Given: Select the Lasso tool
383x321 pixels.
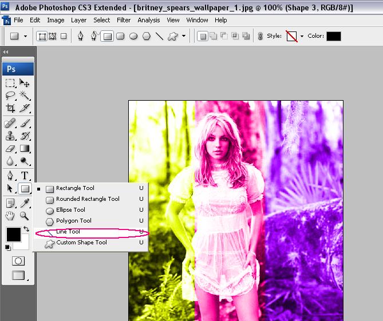Looking at the screenshot, I should pyautogui.click(x=11, y=96).
